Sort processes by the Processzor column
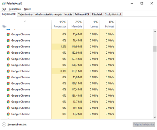This screenshot has width=157, height=130. coord(60,24)
